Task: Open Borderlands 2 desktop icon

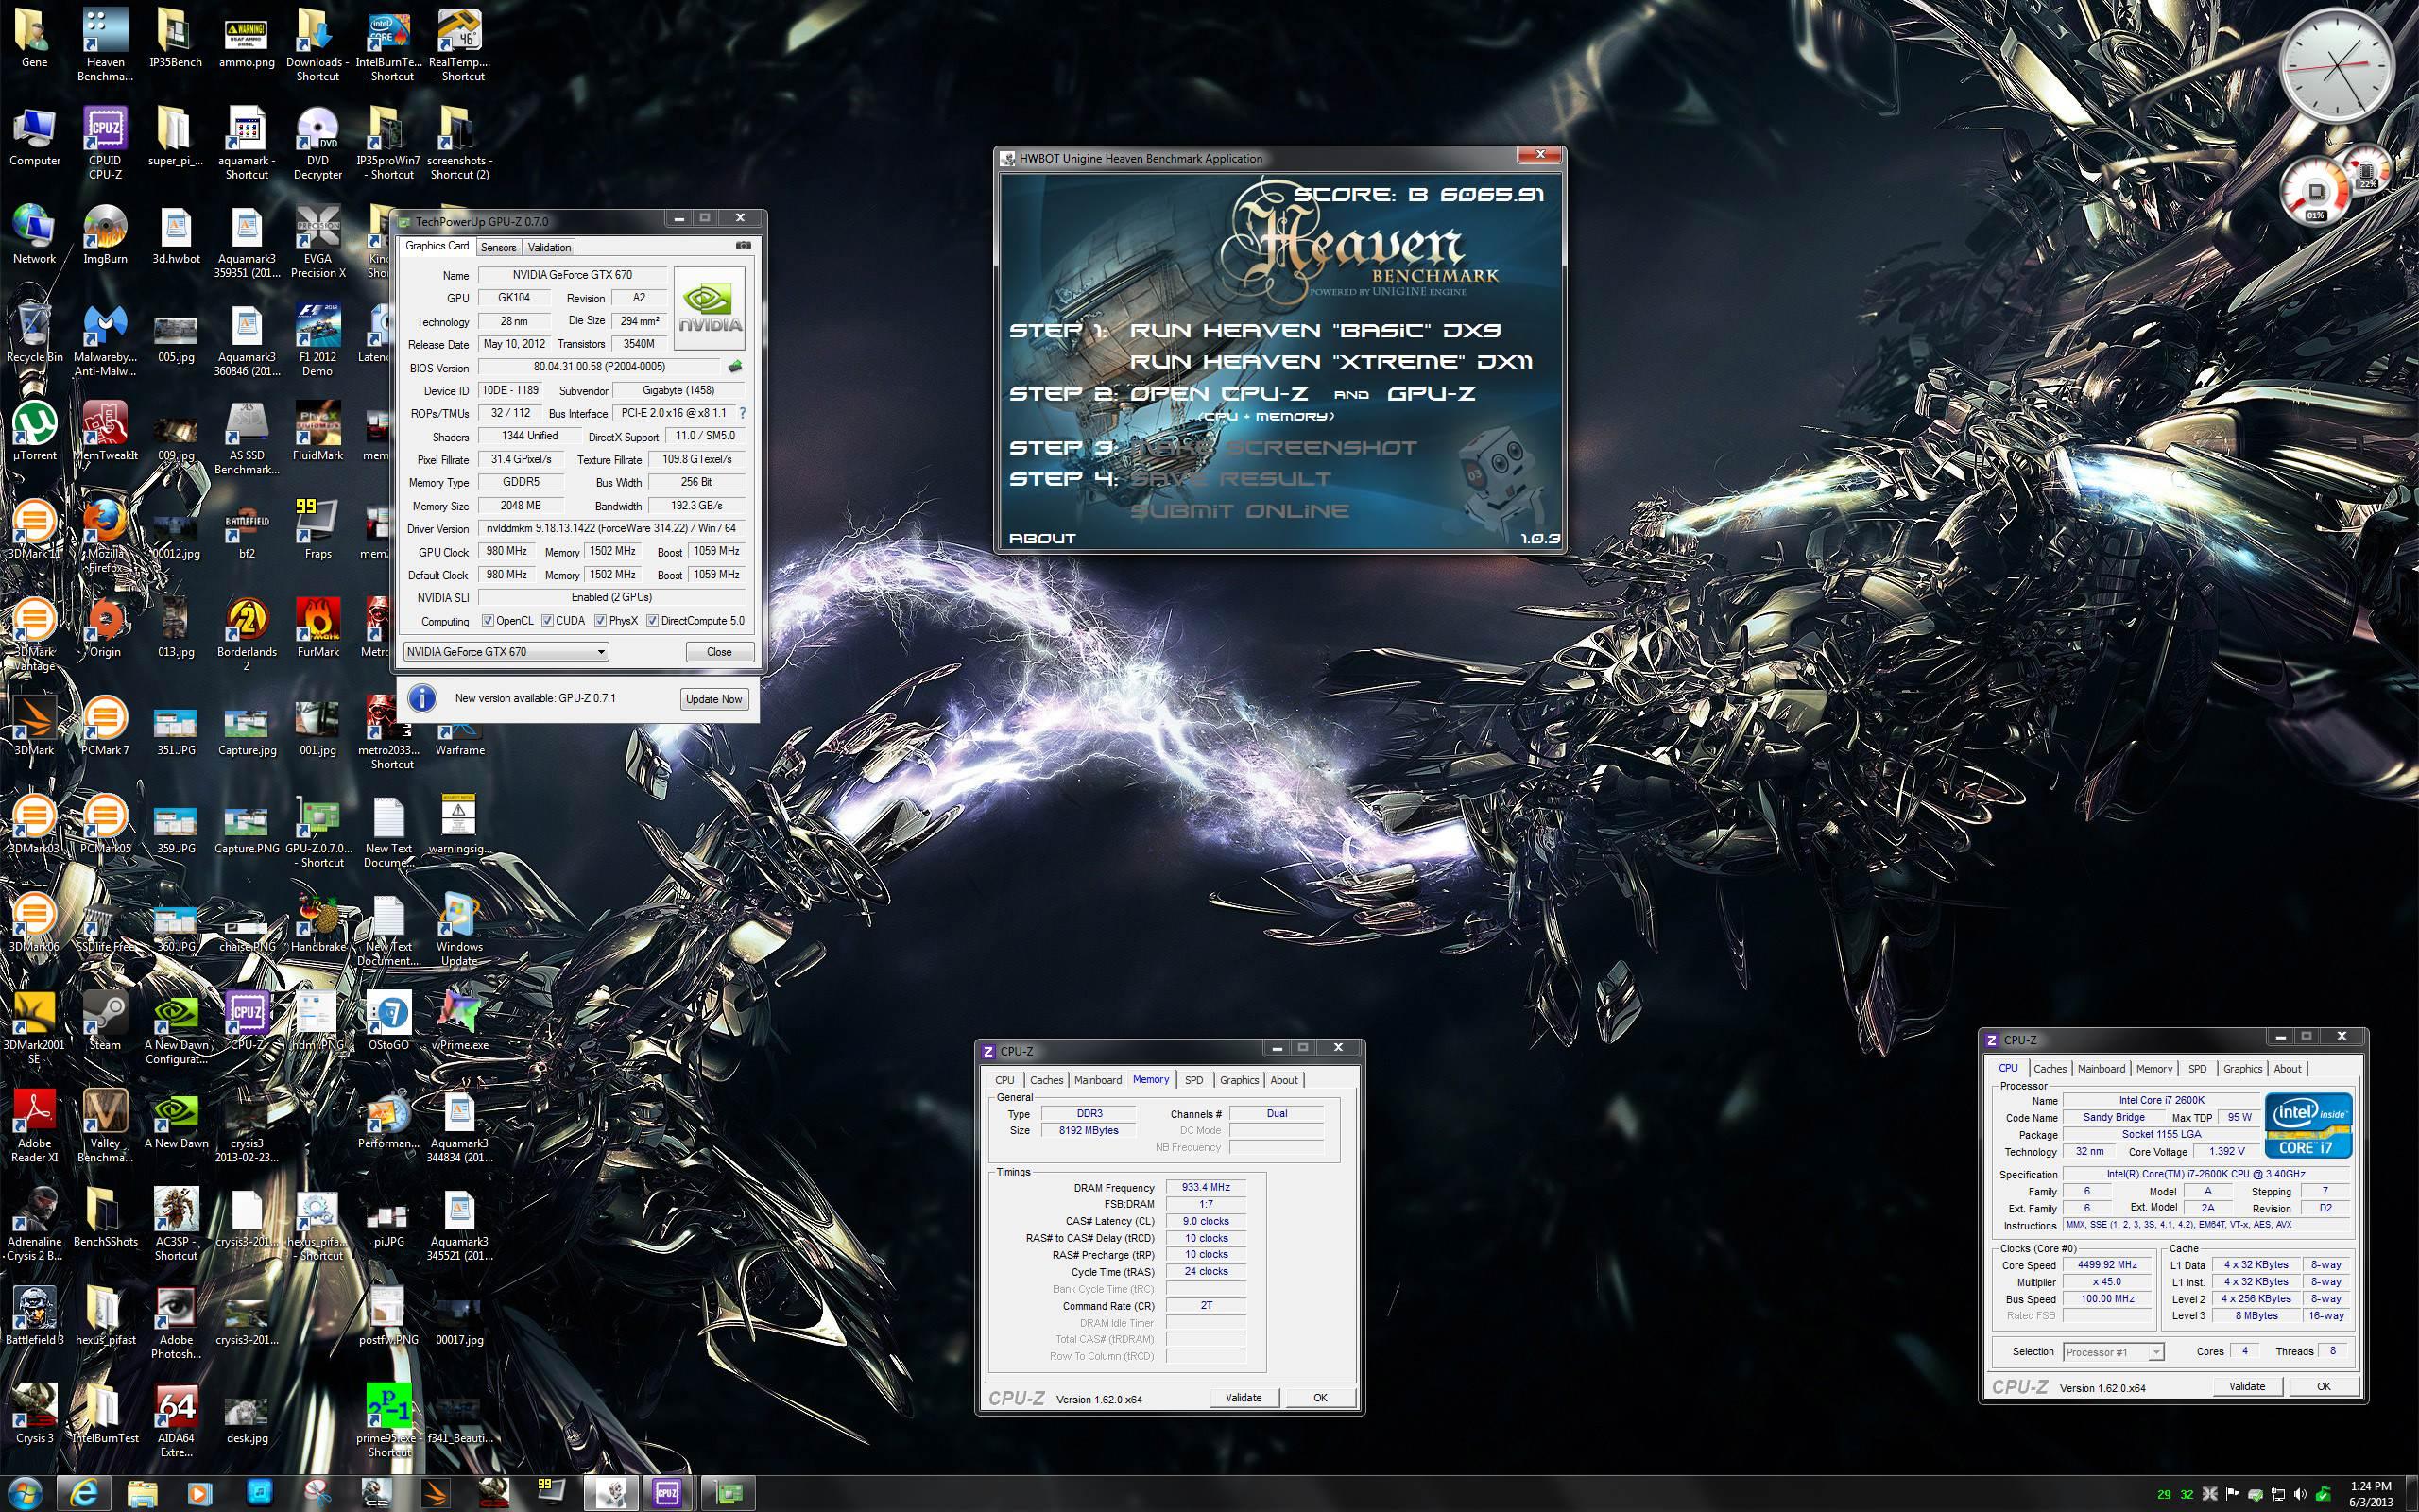Action: pyautogui.click(x=247, y=636)
